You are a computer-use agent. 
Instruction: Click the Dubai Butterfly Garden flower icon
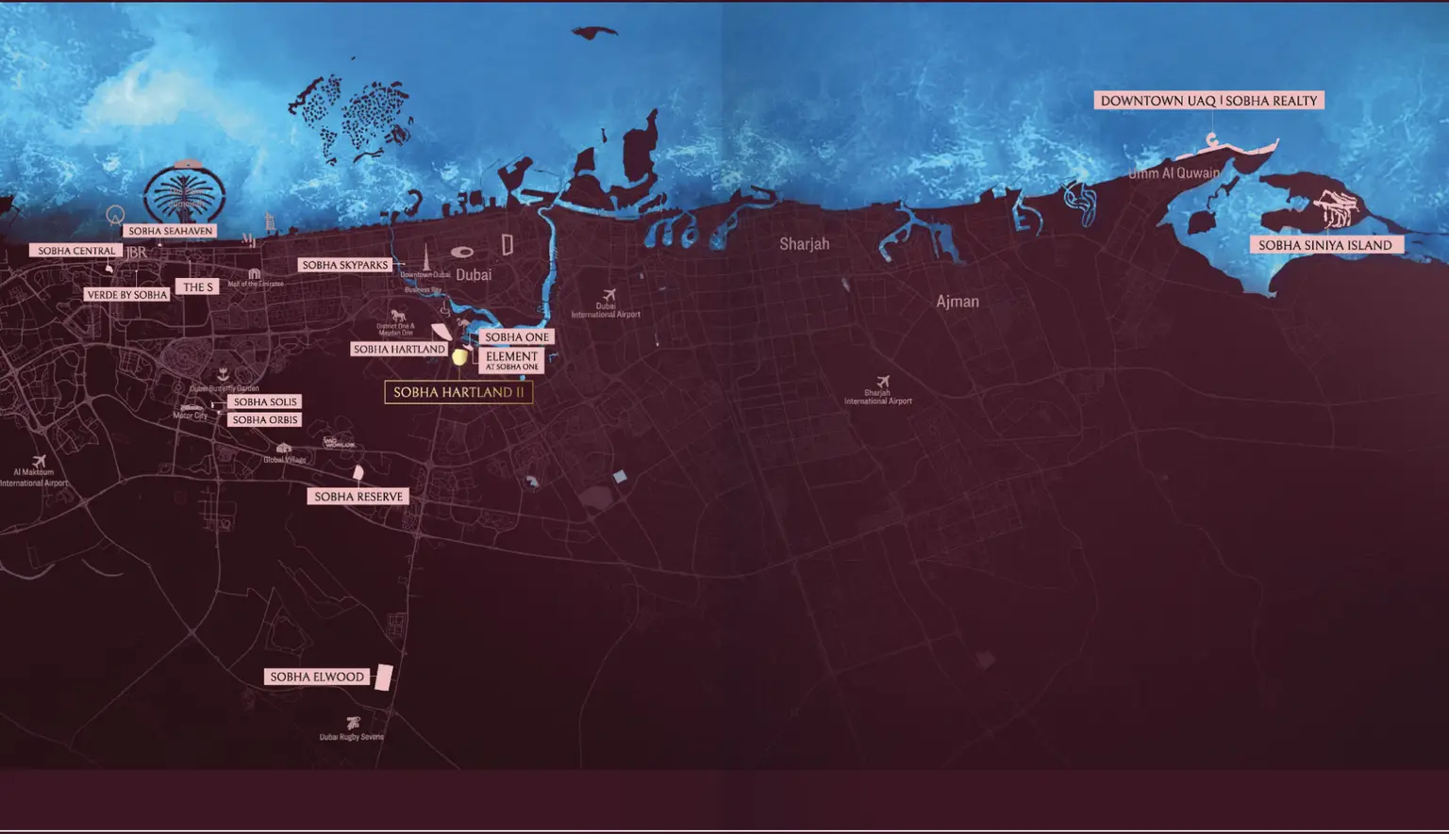click(x=223, y=374)
